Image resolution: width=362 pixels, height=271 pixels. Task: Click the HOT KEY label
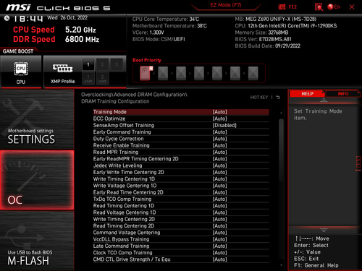(259, 98)
